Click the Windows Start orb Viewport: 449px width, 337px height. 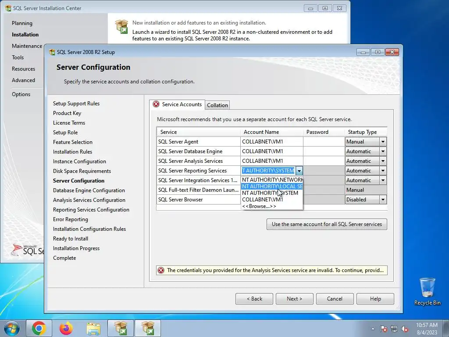12,329
